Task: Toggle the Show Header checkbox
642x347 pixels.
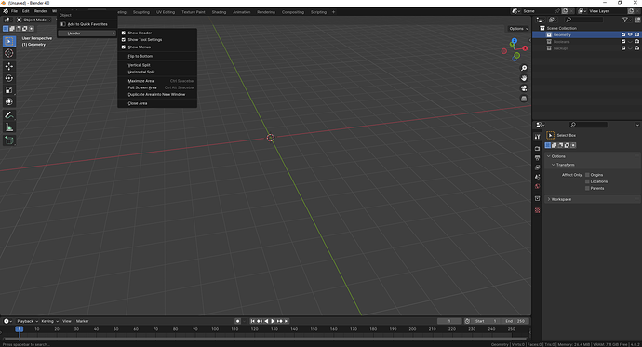Action: 123,33
